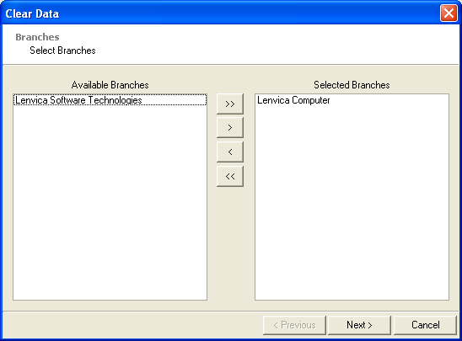Add all branches with the >> button
Viewport: 462px width, 341px height.
[230, 104]
